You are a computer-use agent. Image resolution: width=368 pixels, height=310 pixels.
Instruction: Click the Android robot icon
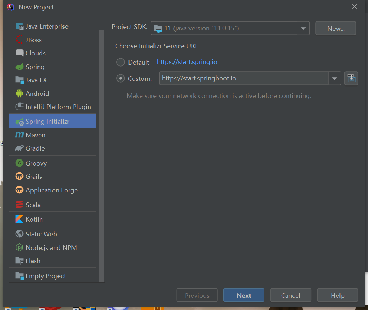pyautogui.click(x=20, y=94)
